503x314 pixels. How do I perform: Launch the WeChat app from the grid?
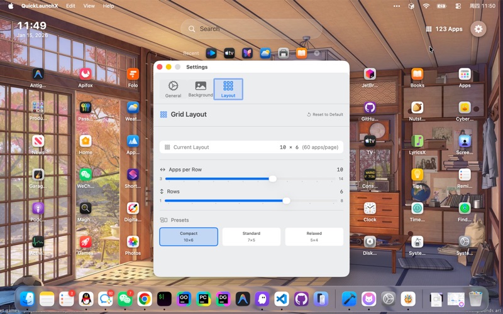[86, 175]
